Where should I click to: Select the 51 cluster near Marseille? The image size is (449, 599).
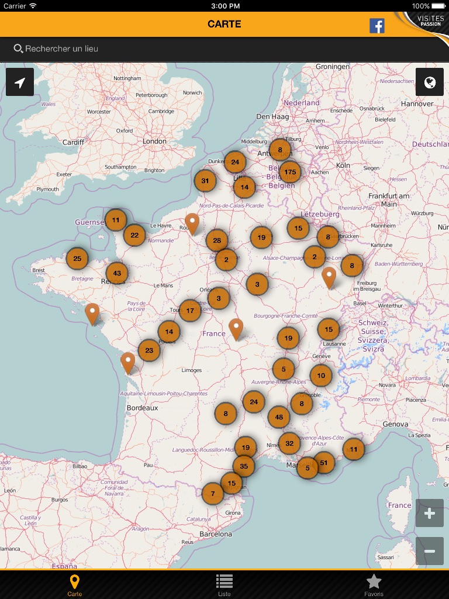pyautogui.click(x=324, y=463)
